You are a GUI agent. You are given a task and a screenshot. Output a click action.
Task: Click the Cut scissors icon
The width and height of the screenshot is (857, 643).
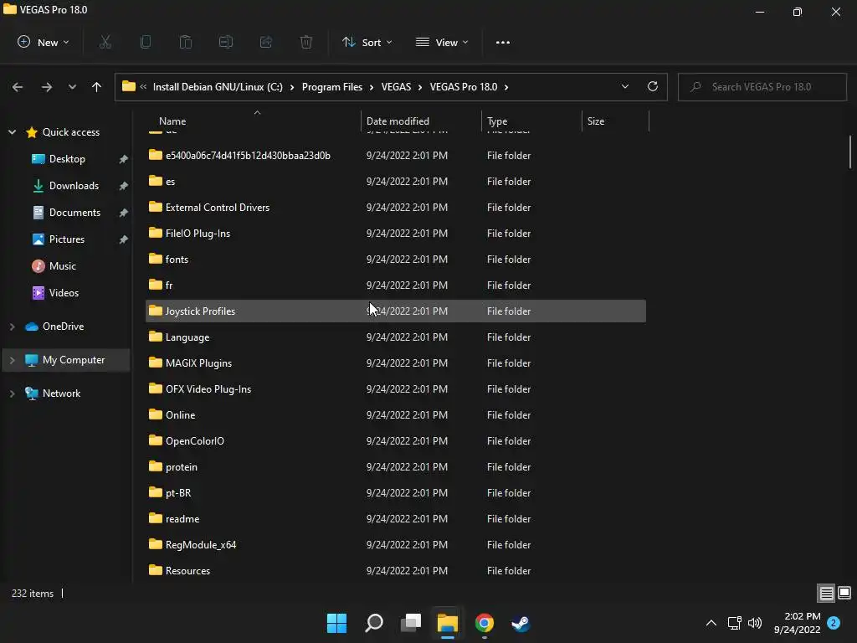point(105,42)
